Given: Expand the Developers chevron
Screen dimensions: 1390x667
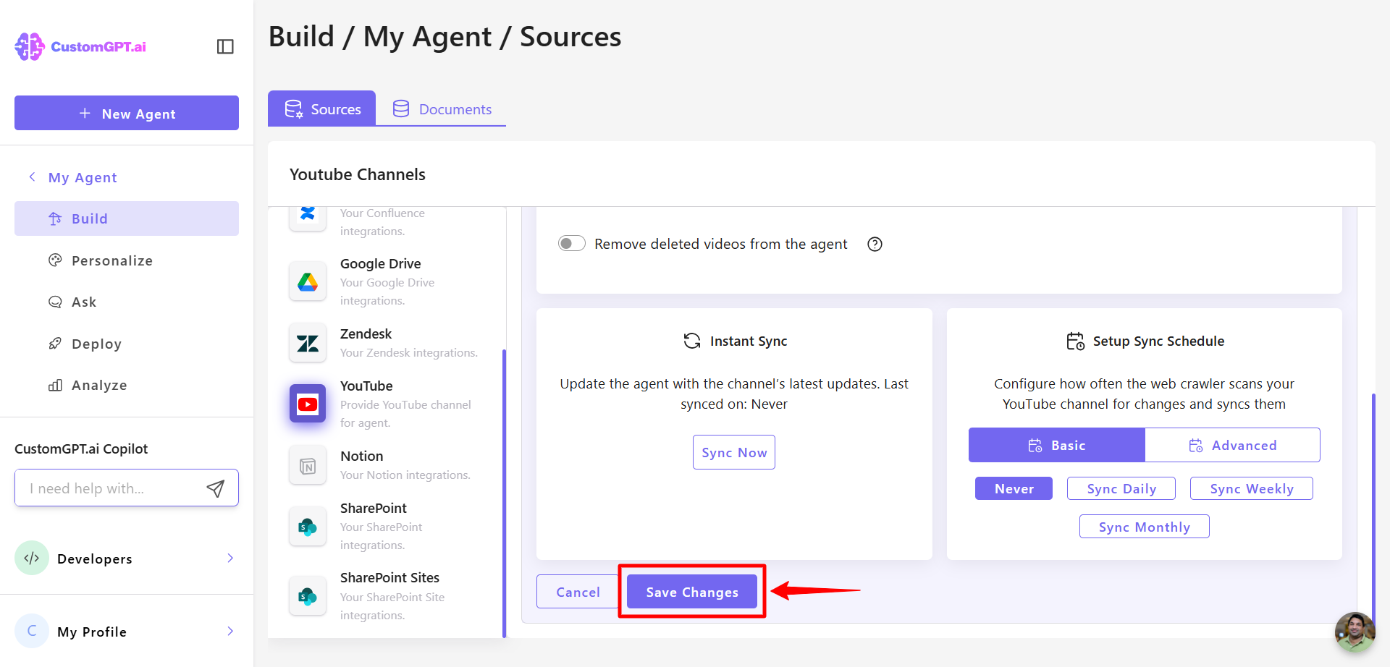Looking at the screenshot, I should tap(230, 558).
